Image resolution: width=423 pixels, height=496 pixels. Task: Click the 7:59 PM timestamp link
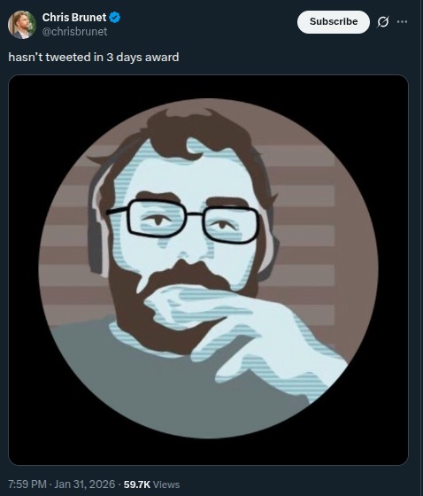pyautogui.click(x=27, y=484)
